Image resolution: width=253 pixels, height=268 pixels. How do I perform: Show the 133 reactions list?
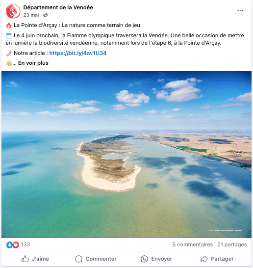[25, 244]
